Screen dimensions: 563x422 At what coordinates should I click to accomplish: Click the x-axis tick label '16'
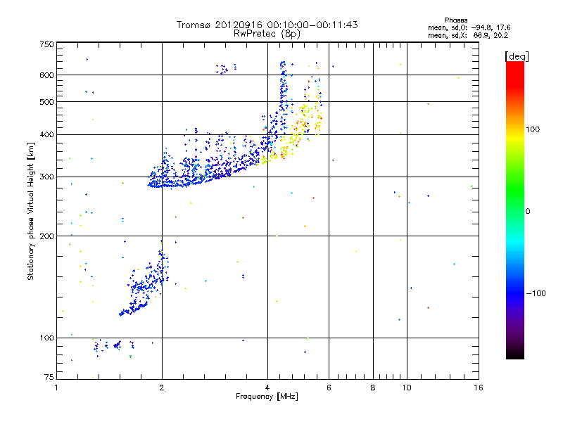(x=479, y=388)
